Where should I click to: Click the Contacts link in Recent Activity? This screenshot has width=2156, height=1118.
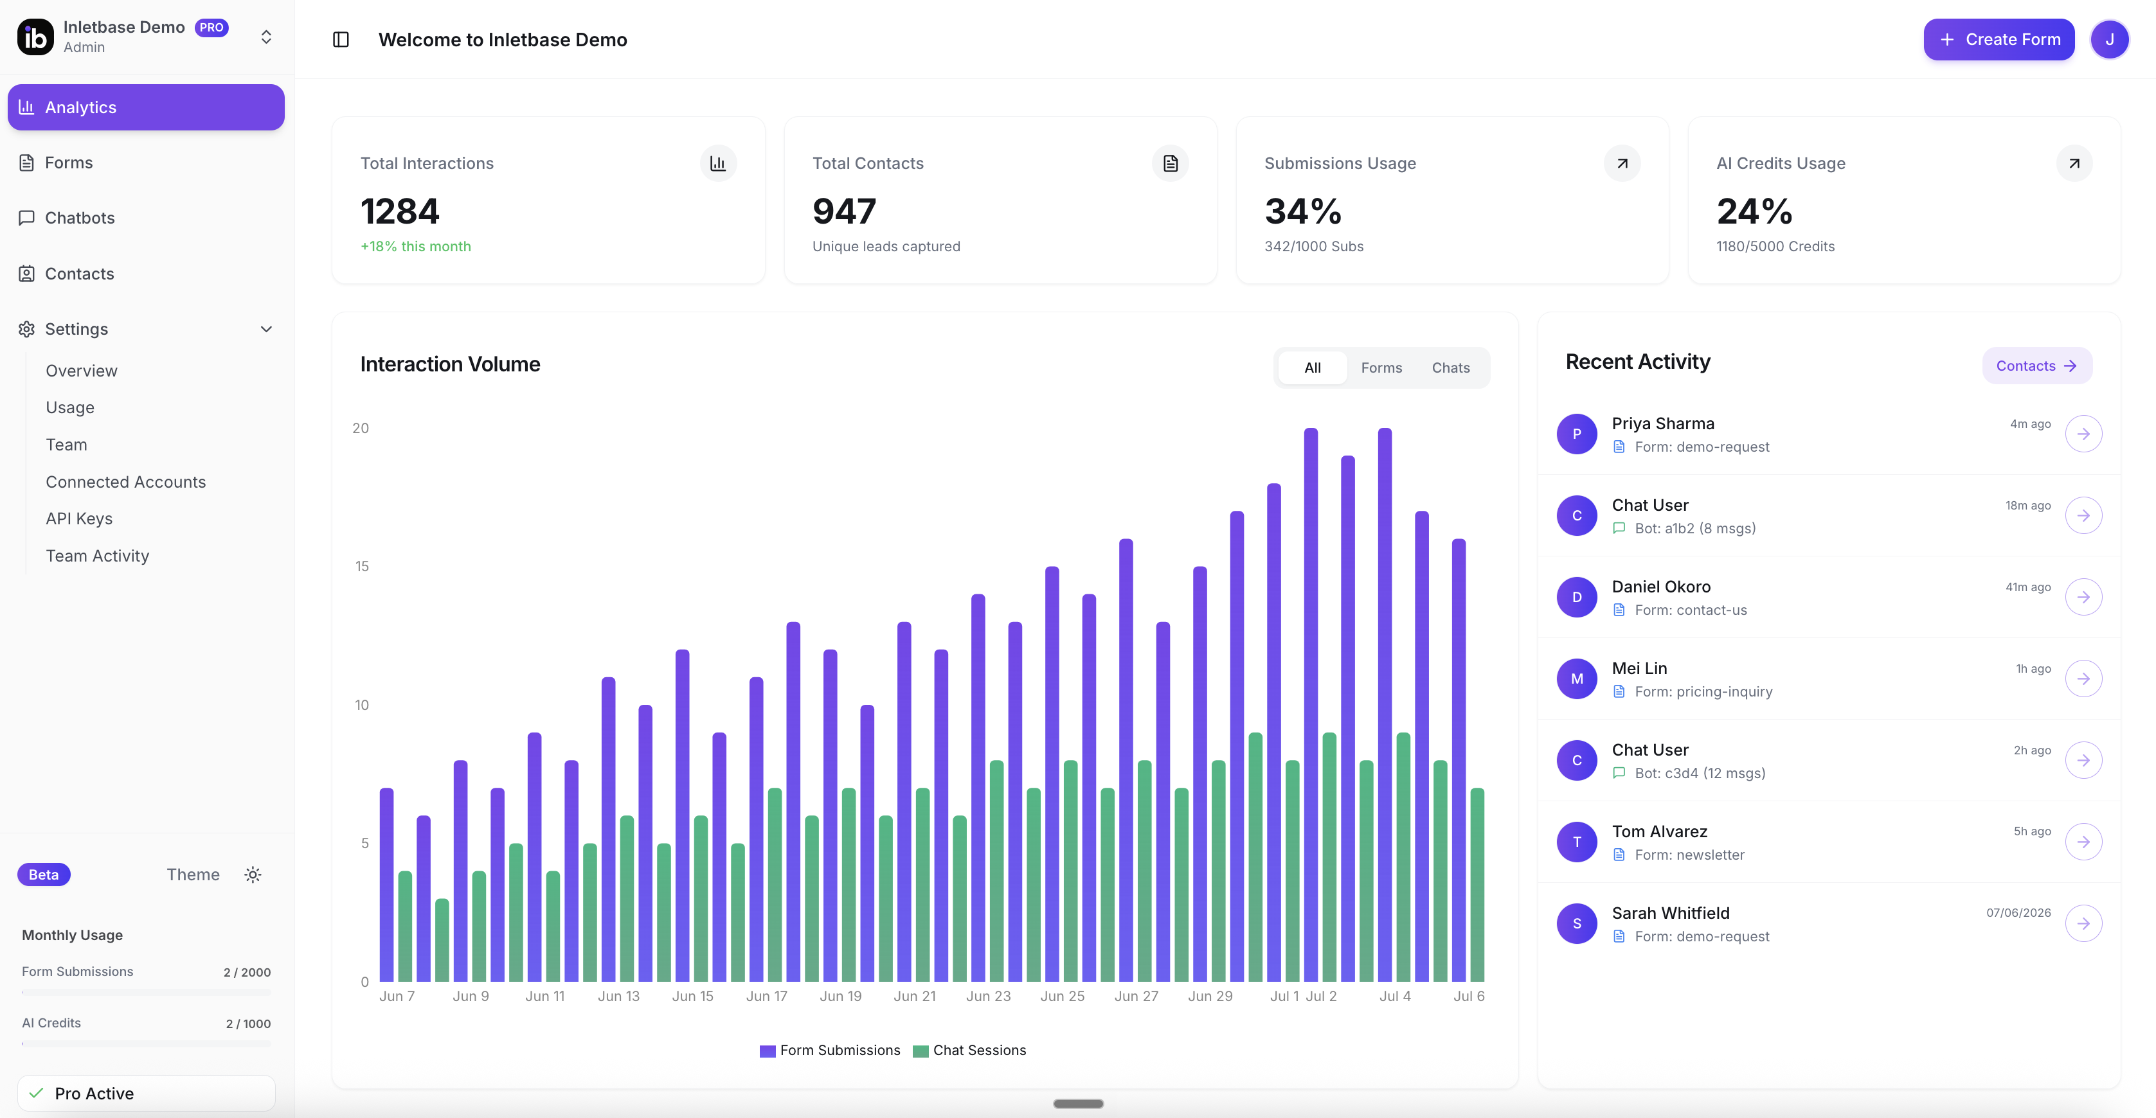(x=2036, y=366)
